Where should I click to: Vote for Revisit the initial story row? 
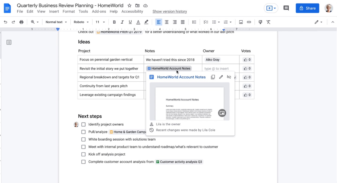[247, 68]
